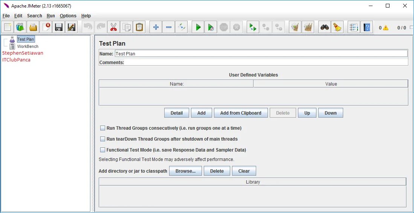414x213 pixels.
Task: Create a new test plan via New icon
Action: 8,27
